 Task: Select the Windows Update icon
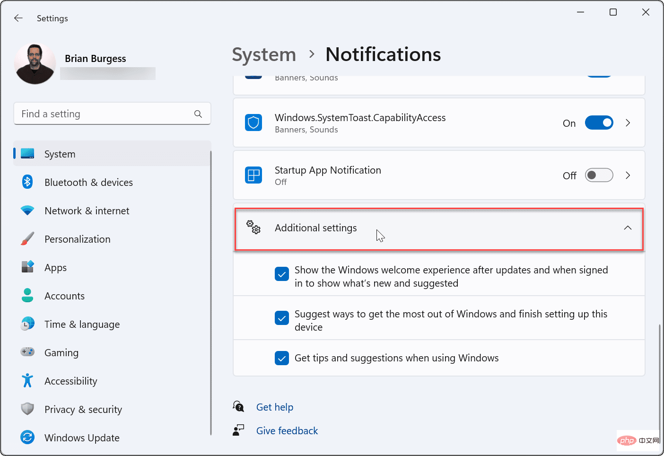pos(27,438)
